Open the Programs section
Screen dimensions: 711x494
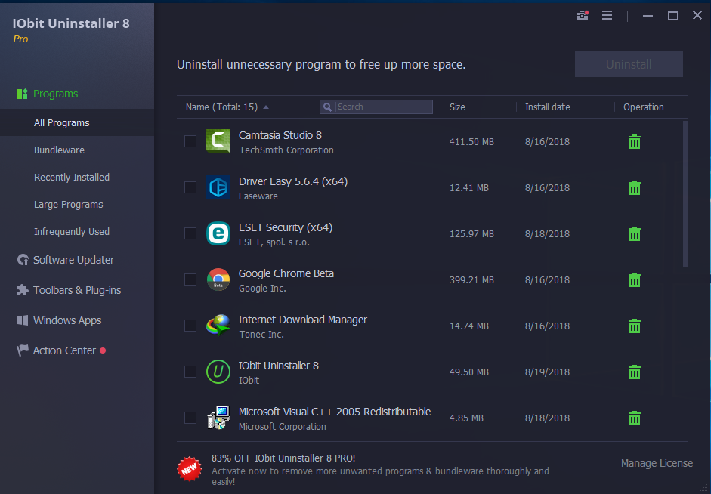(55, 94)
